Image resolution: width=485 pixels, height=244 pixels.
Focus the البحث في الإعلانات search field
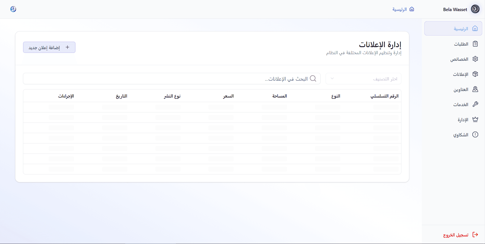tap(172, 79)
